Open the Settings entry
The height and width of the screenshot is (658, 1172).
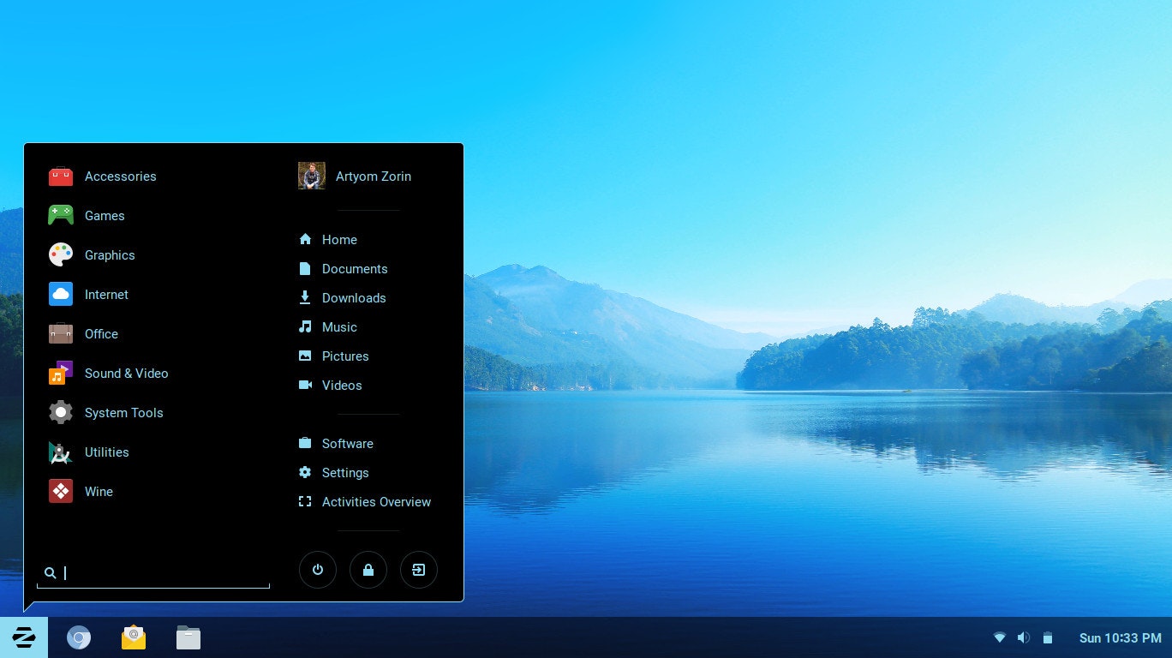[345, 472]
